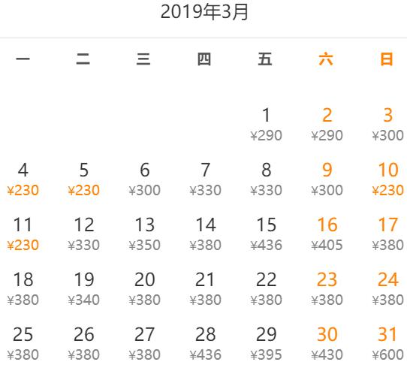Pick March 27 priced ¥380
This screenshot has width=407, height=377.
(x=144, y=344)
